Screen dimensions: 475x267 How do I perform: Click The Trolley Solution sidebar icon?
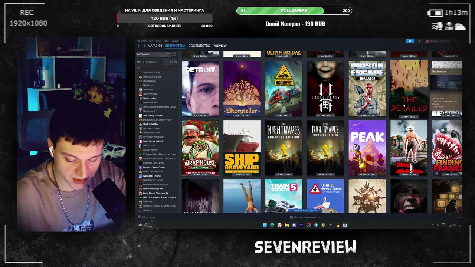point(140,115)
